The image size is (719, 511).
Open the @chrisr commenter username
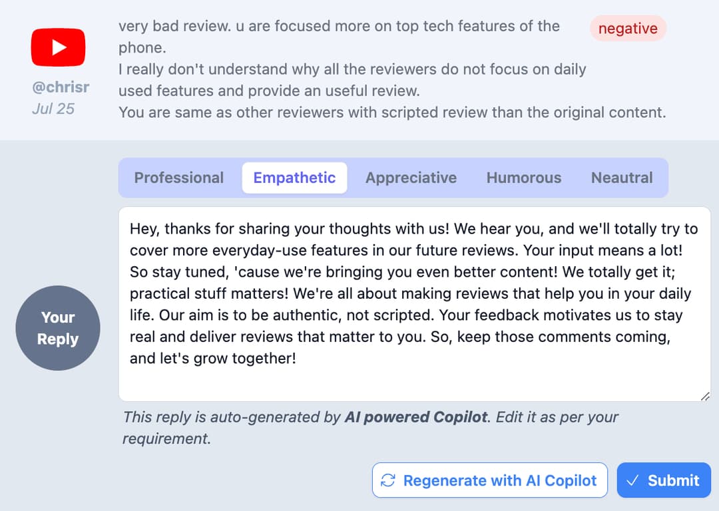pos(61,87)
